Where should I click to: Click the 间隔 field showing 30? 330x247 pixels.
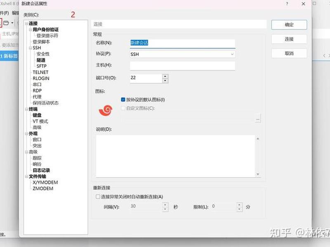click(x=146, y=207)
